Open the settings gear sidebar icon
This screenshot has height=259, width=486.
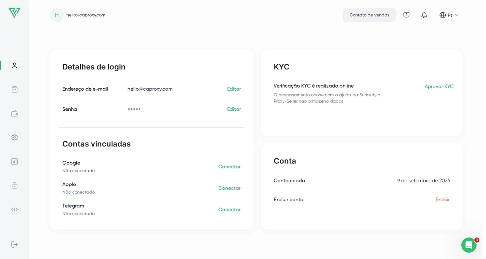tap(14, 137)
